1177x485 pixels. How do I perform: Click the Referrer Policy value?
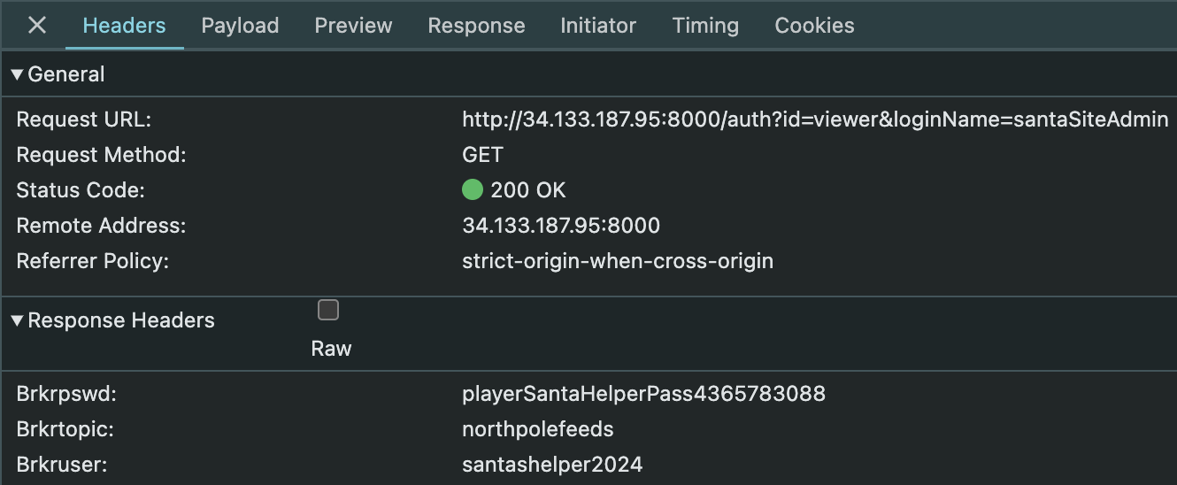click(x=618, y=261)
